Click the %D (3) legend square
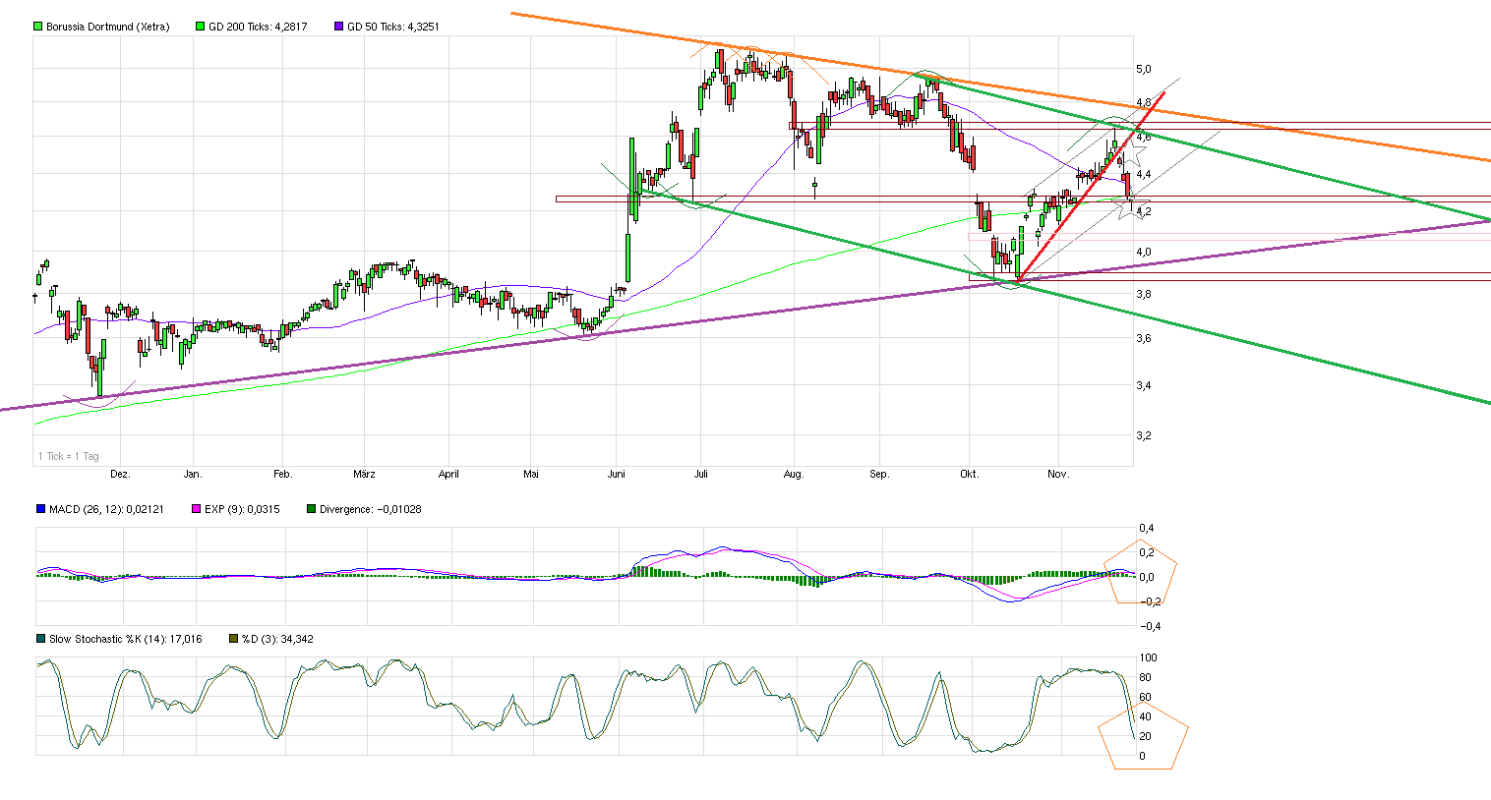Image resolution: width=1491 pixels, height=800 pixels. pos(233,639)
